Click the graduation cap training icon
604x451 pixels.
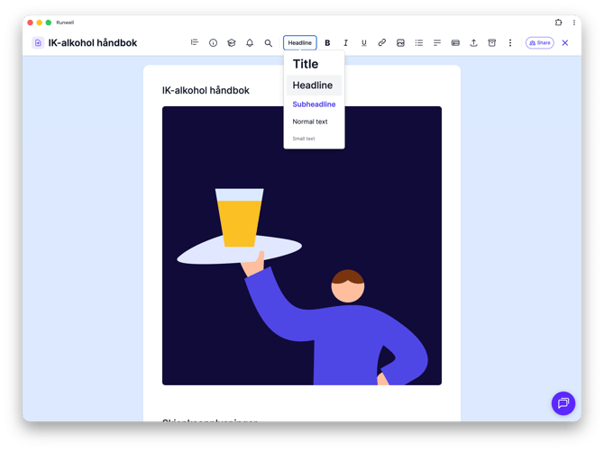click(232, 42)
